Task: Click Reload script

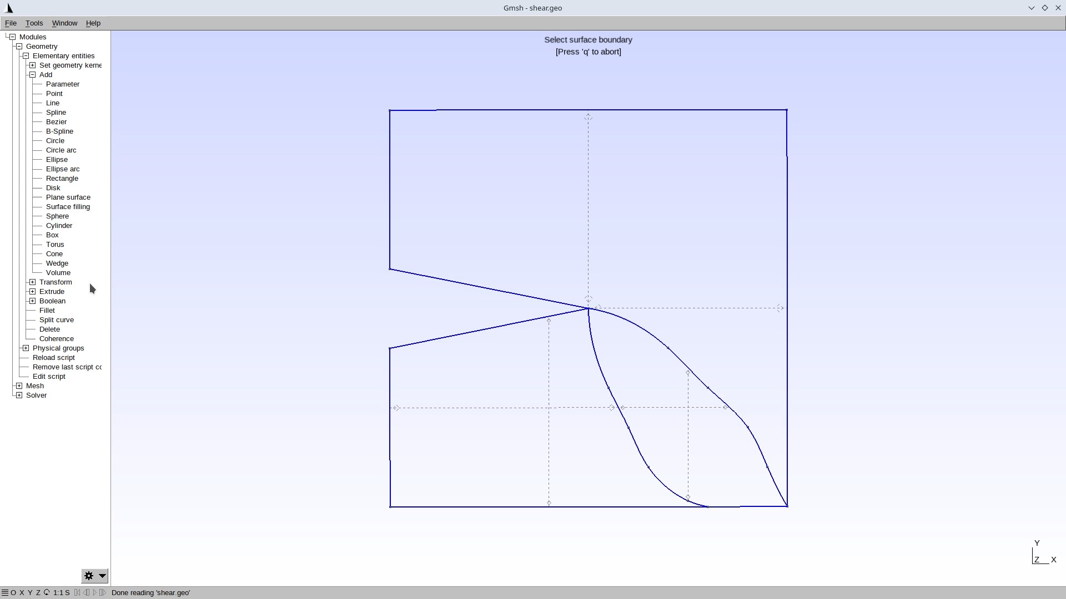Action: [54, 357]
